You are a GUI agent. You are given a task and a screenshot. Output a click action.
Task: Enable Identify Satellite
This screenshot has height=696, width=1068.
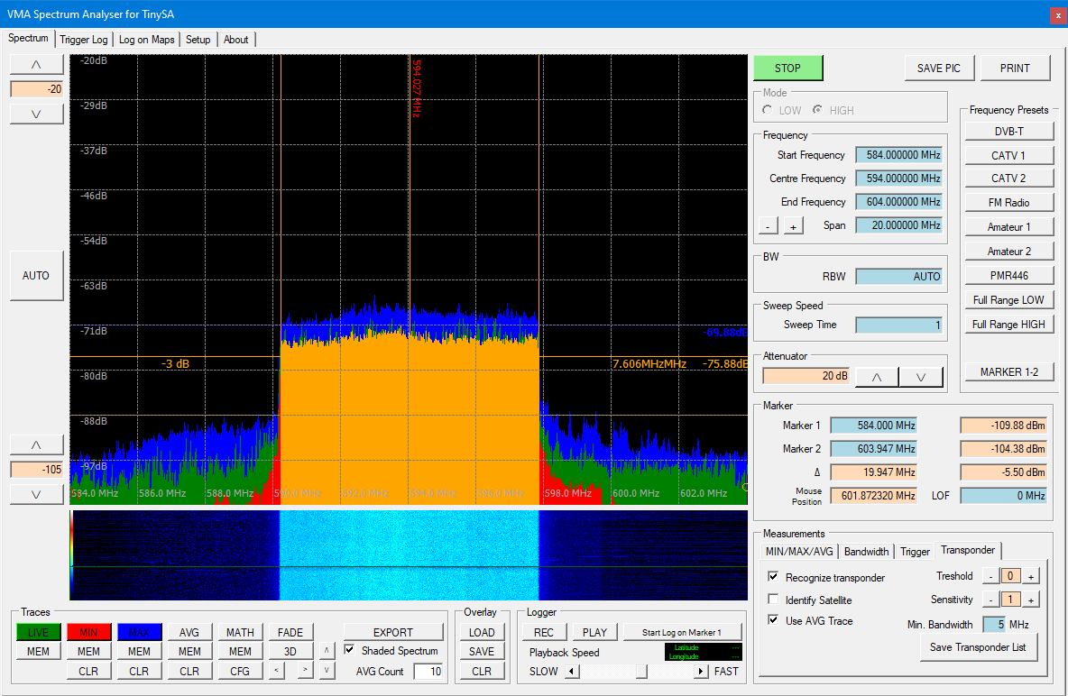point(773,600)
